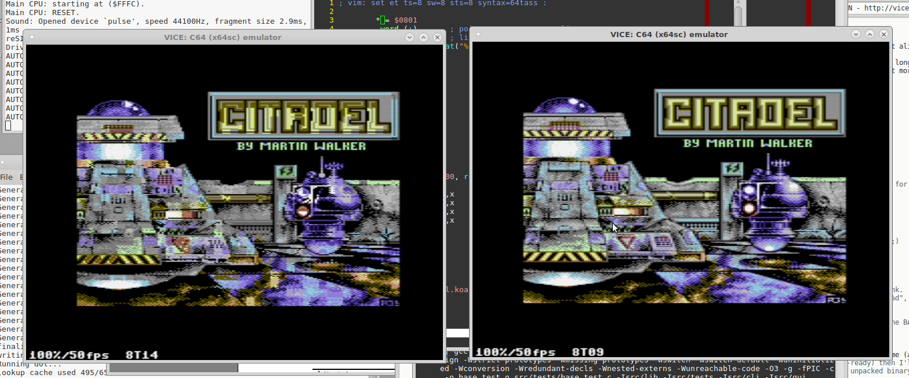Click '100%/50fps' status in right emulator

[515, 352]
